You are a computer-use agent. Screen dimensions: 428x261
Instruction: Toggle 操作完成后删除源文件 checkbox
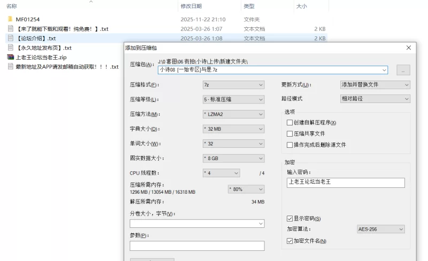[x=290, y=145]
